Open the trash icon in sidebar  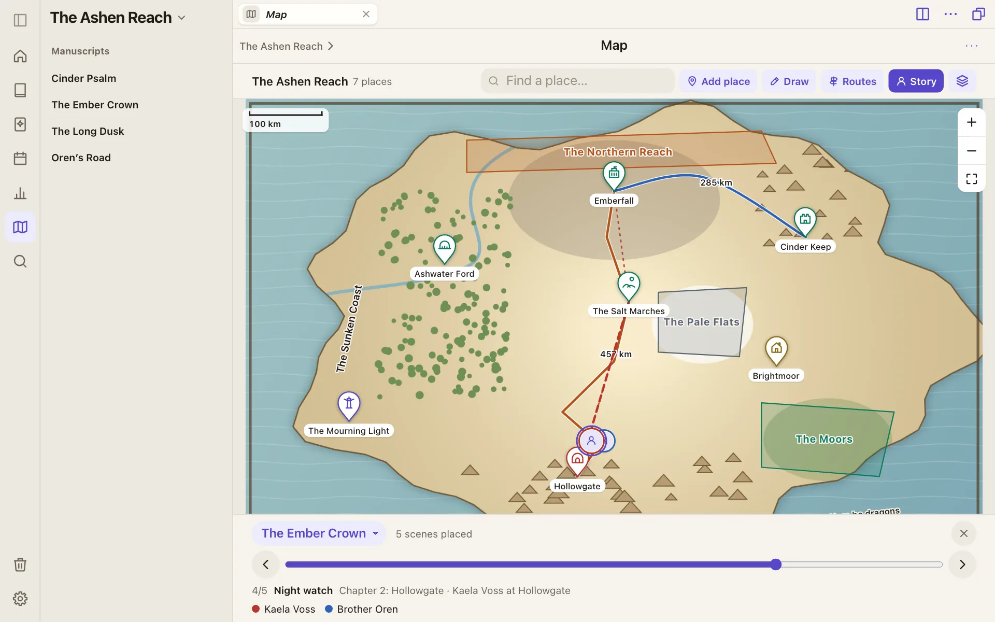(x=20, y=564)
